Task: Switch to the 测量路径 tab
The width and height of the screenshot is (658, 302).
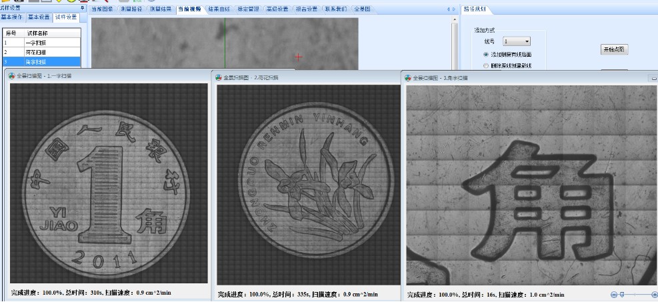Action: [131, 9]
